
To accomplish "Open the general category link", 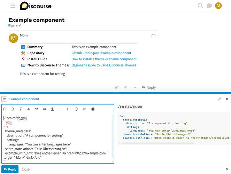I will click(15, 25).
